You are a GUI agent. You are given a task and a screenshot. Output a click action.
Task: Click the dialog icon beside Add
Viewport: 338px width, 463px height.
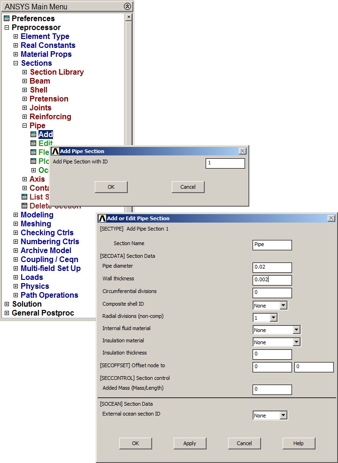(33, 134)
